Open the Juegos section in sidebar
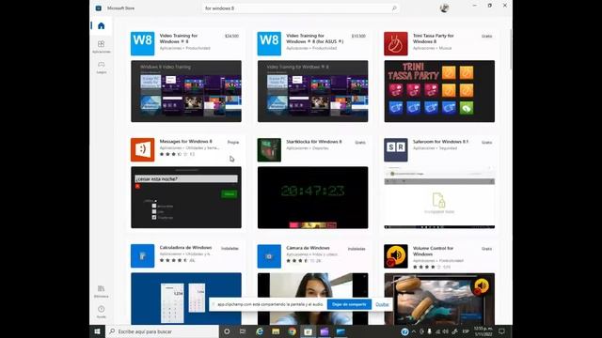 click(101, 68)
